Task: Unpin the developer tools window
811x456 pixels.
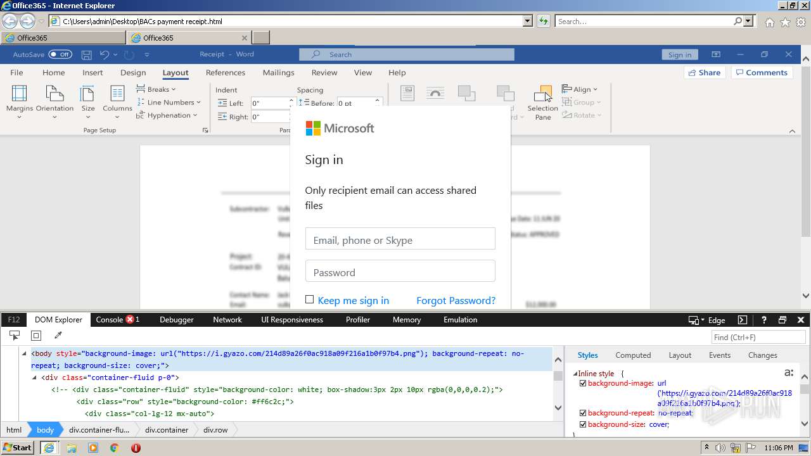Action: click(x=782, y=320)
